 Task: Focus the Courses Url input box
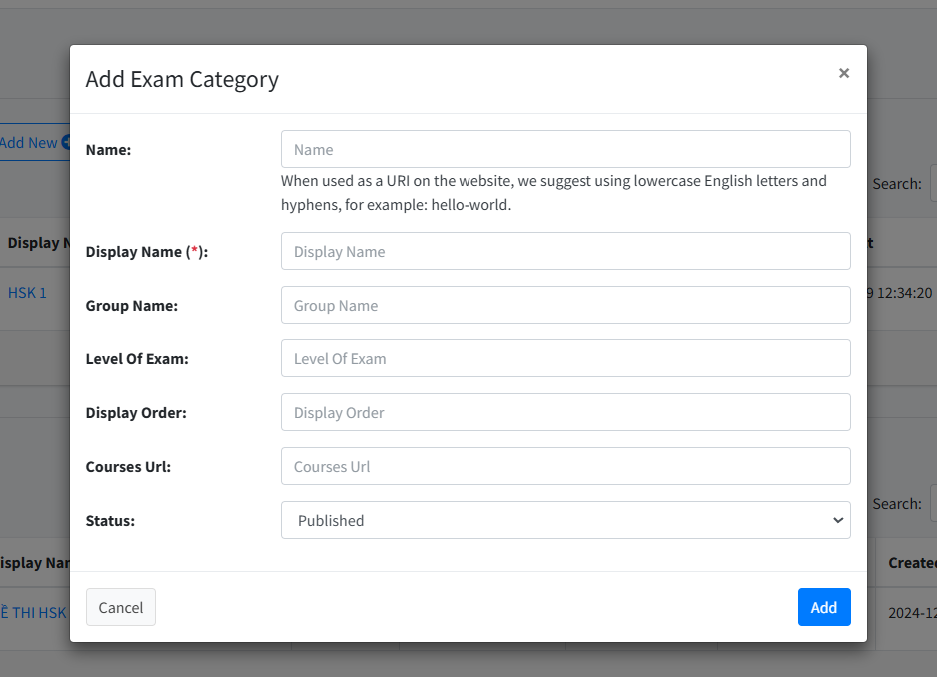(x=565, y=466)
